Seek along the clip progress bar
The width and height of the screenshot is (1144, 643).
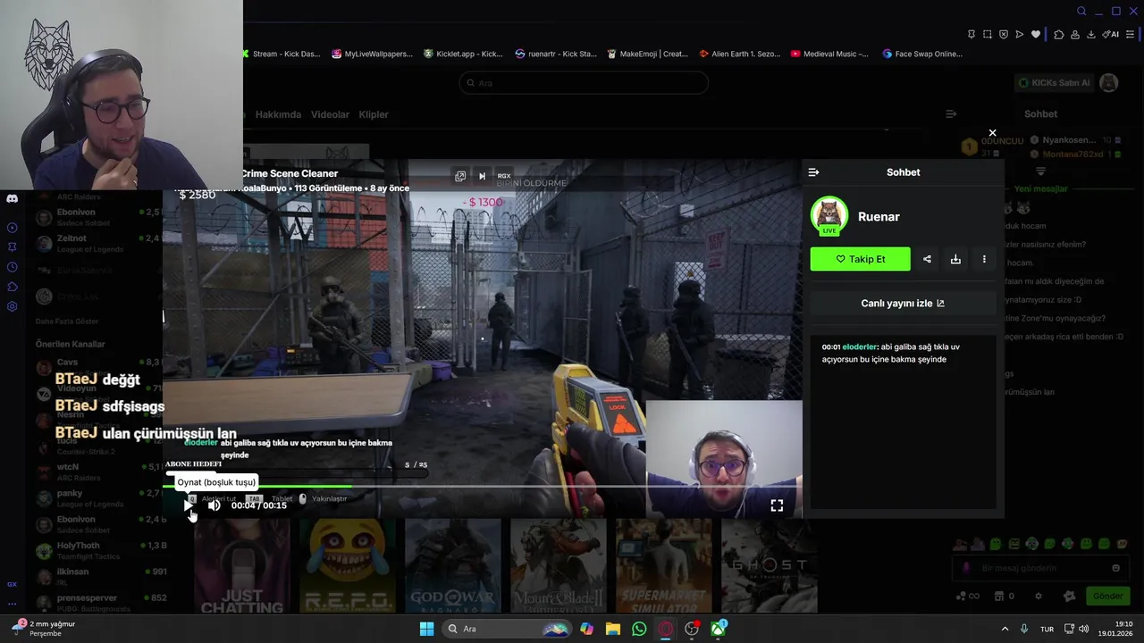click(482, 487)
